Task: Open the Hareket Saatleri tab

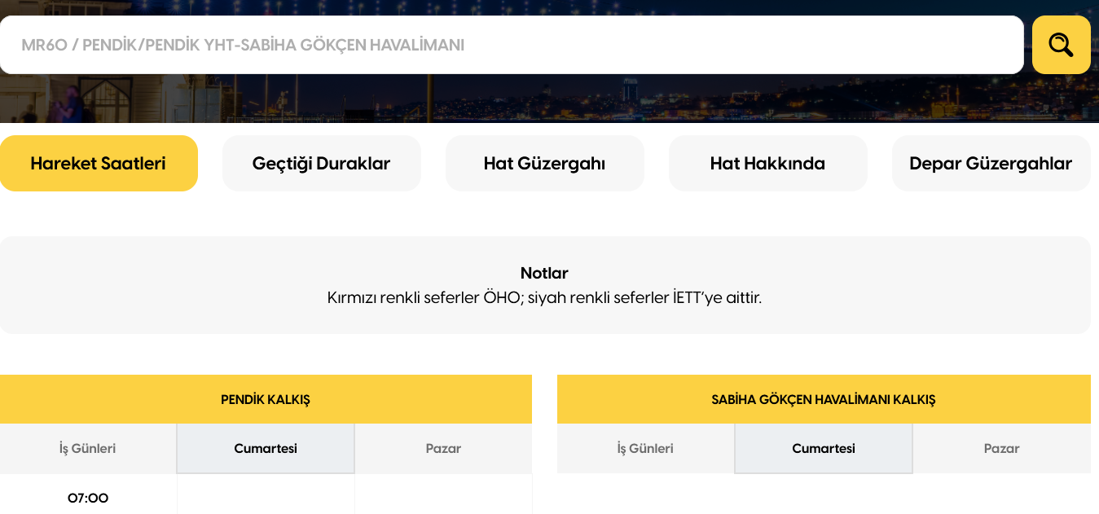Action: [x=99, y=164]
